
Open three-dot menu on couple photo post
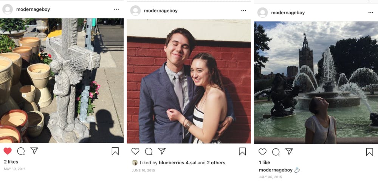[243, 11]
